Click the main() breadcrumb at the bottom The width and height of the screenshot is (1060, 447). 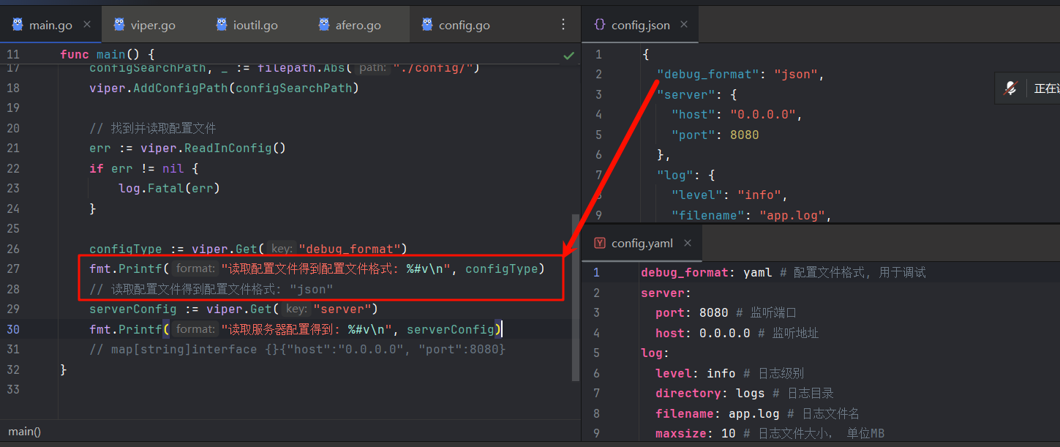pos(24,432)
